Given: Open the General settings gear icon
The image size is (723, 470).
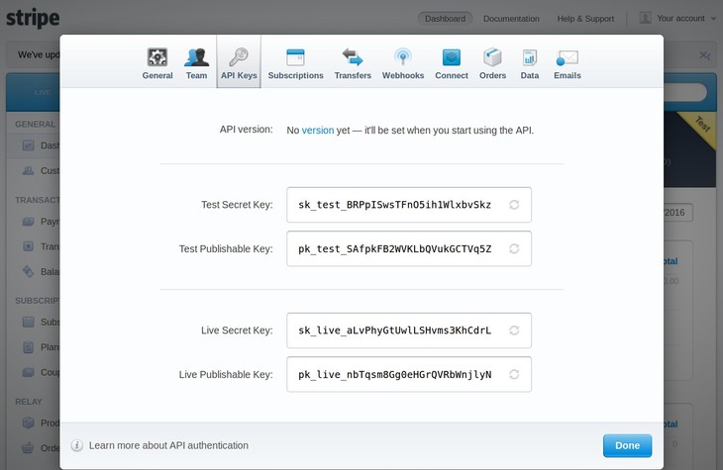Looking at the screenshot, I should click(157, 57).
